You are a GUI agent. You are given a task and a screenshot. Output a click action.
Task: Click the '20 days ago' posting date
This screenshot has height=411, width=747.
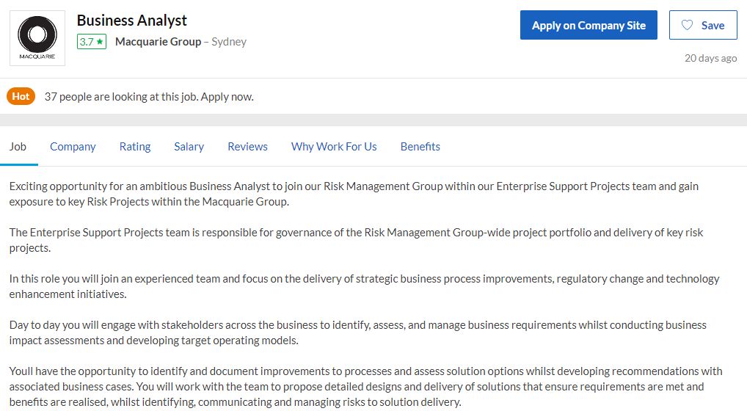(x=710, y=58)
